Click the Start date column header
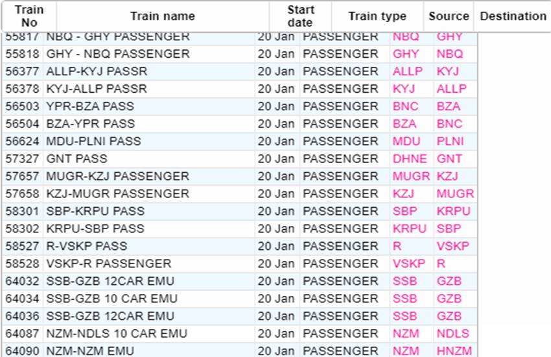551x357 pixels. click(300, 16)
